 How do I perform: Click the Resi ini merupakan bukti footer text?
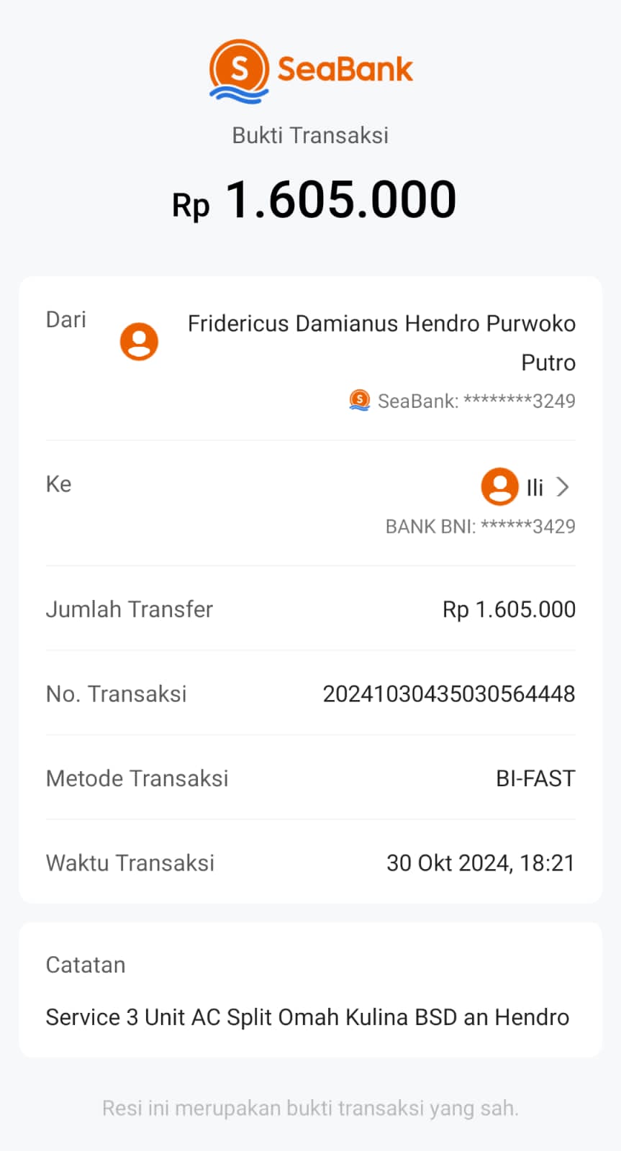(310, 1108)
